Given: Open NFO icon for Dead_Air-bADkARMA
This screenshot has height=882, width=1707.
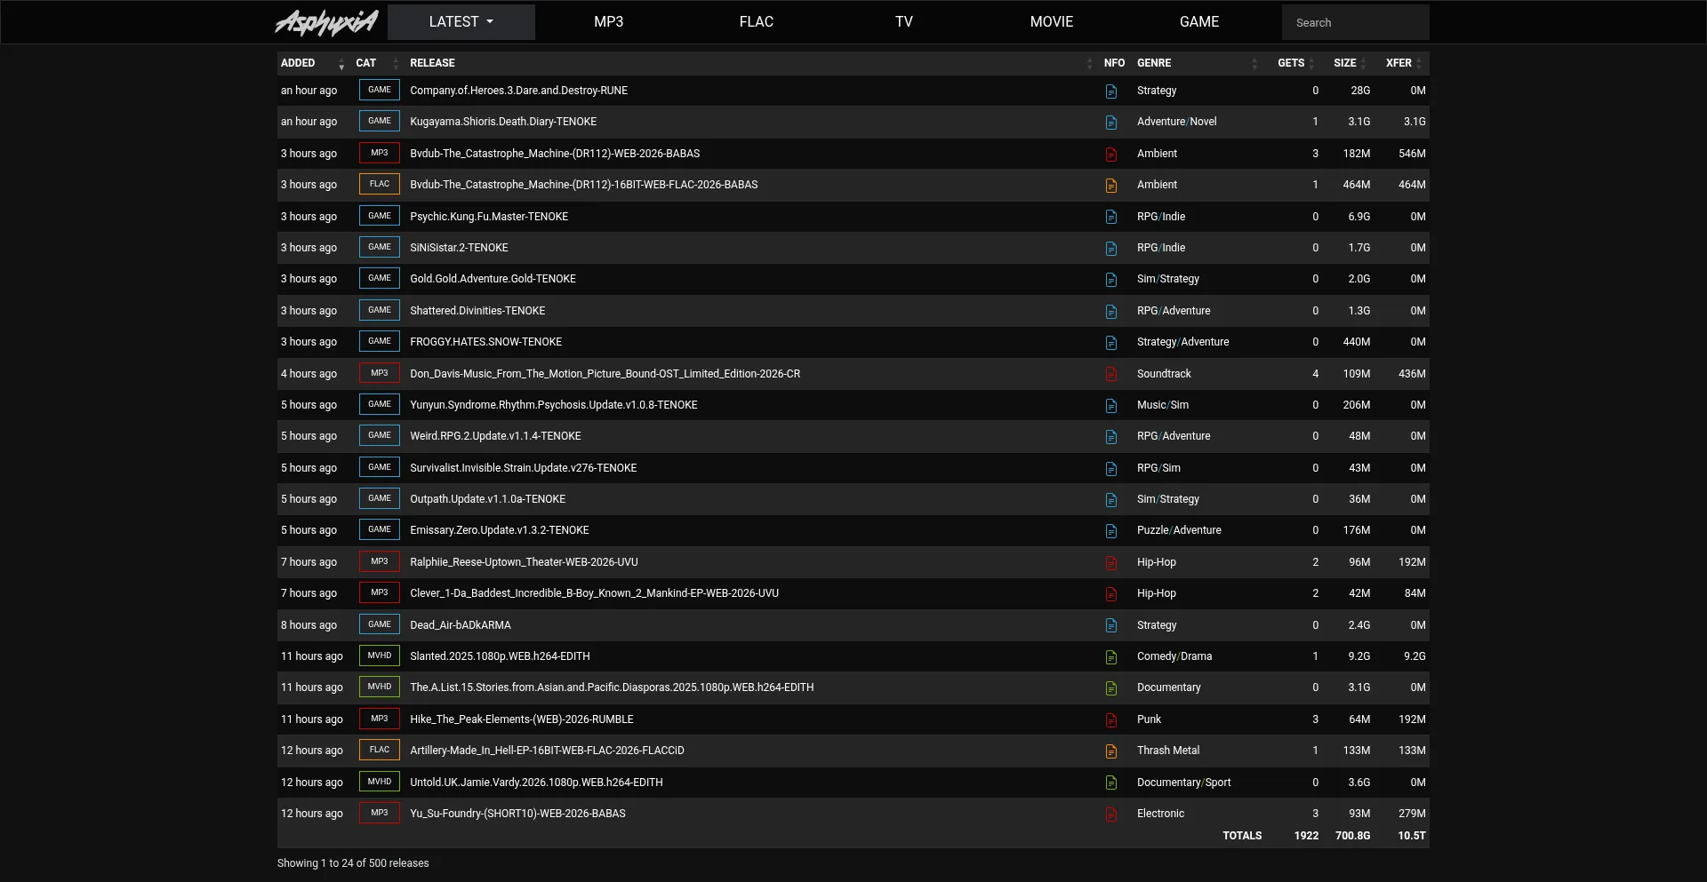Looking at the screenshot, I should (1110, 626).
